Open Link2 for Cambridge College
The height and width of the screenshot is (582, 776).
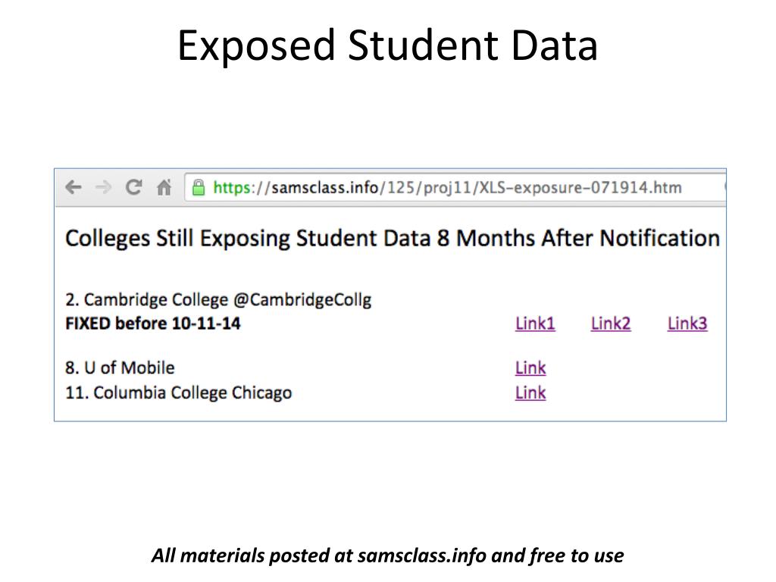611,323
